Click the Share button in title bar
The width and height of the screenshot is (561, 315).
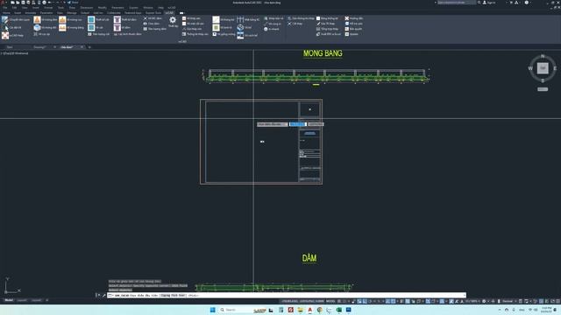pyautogui.click(x=73, y=3)
